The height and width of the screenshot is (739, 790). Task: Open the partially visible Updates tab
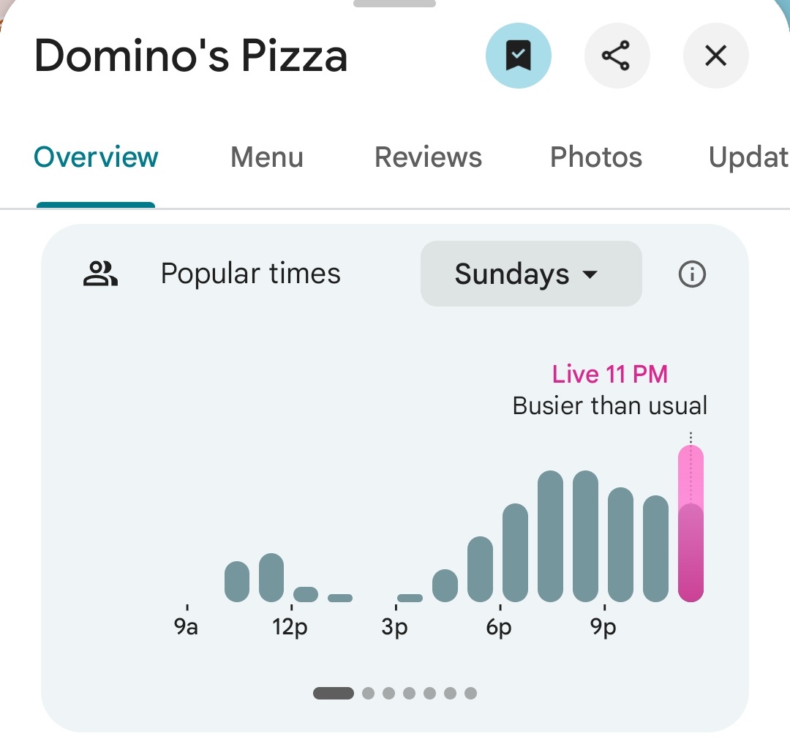pyautogui.click(x=748, y=157)
